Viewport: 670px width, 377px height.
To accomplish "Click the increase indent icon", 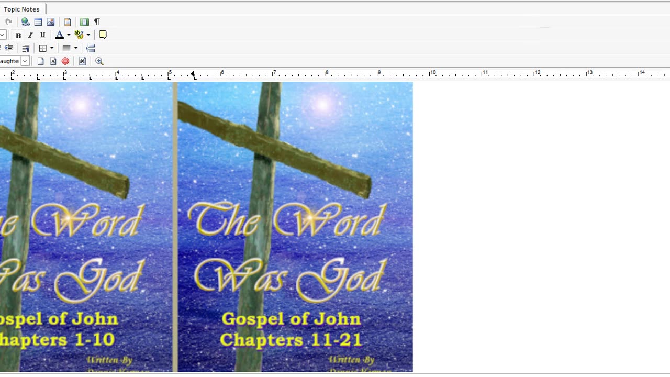I will point(9,48).
